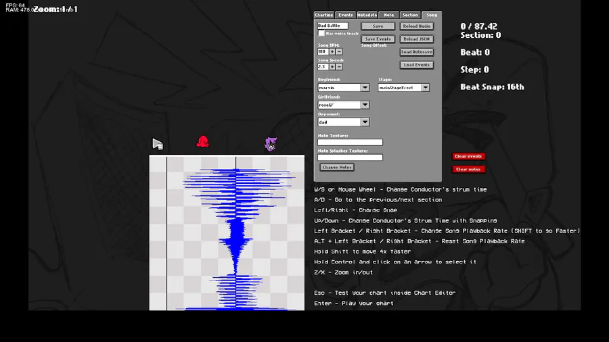Select the Song tab
Image resolution: width=609 pixels, height=342 pixels.
click(x=432, y=15)
